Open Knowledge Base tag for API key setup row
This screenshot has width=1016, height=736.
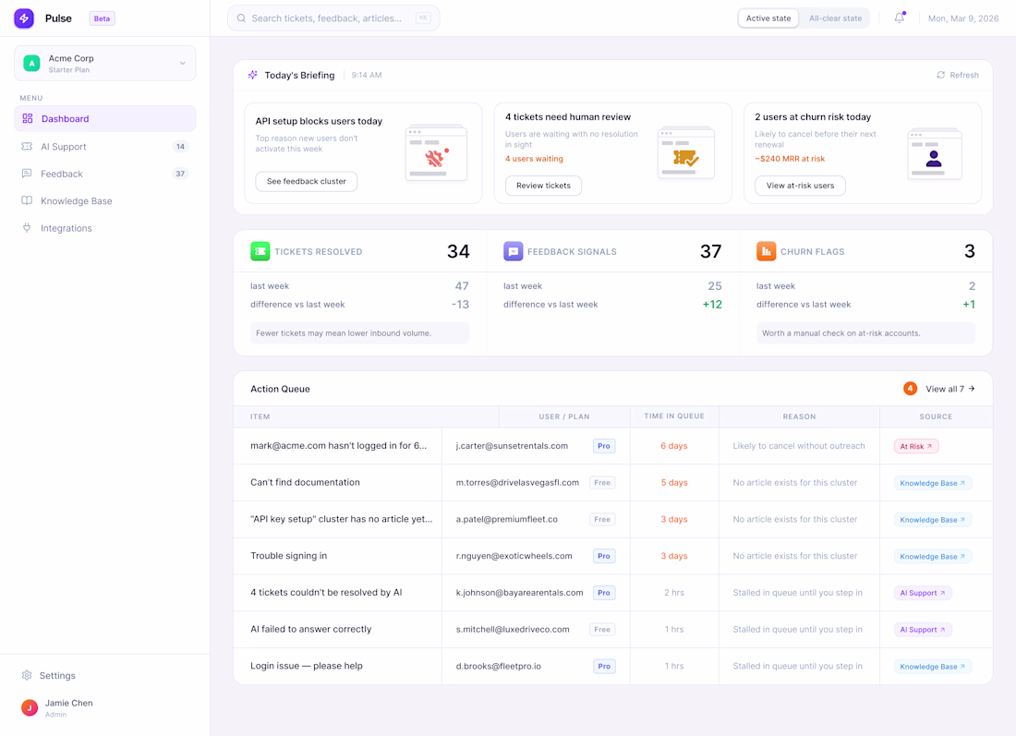click(x=933, y=520)
